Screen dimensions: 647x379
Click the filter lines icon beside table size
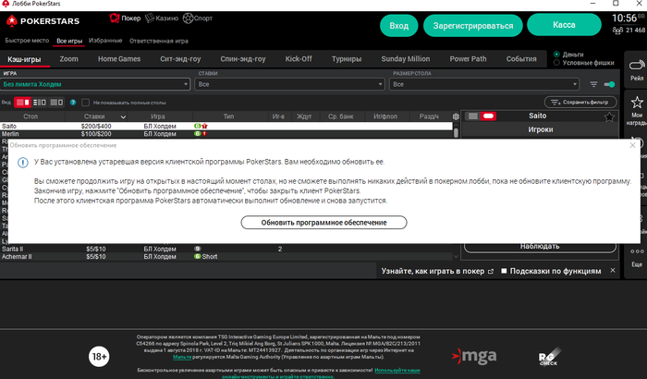point(593,84)
